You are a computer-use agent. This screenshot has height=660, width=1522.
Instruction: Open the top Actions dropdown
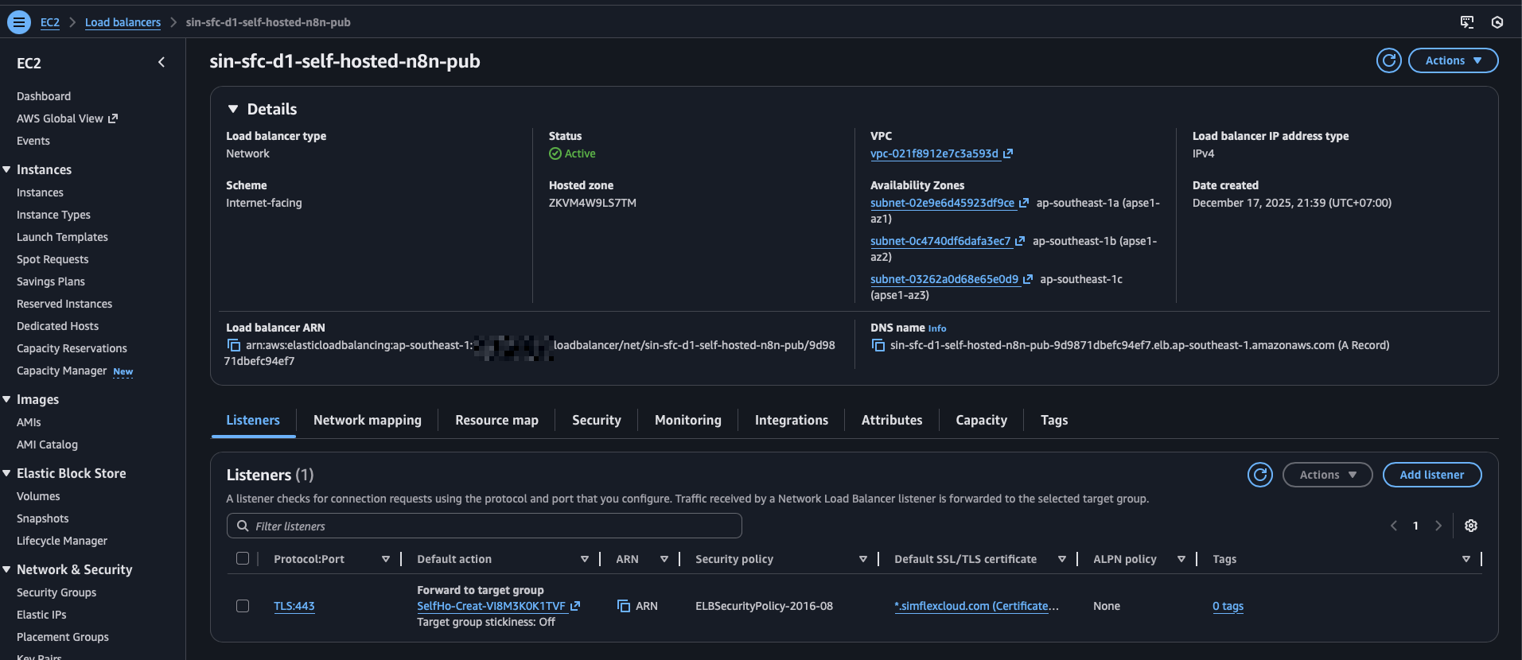[x=1453, y=60]
